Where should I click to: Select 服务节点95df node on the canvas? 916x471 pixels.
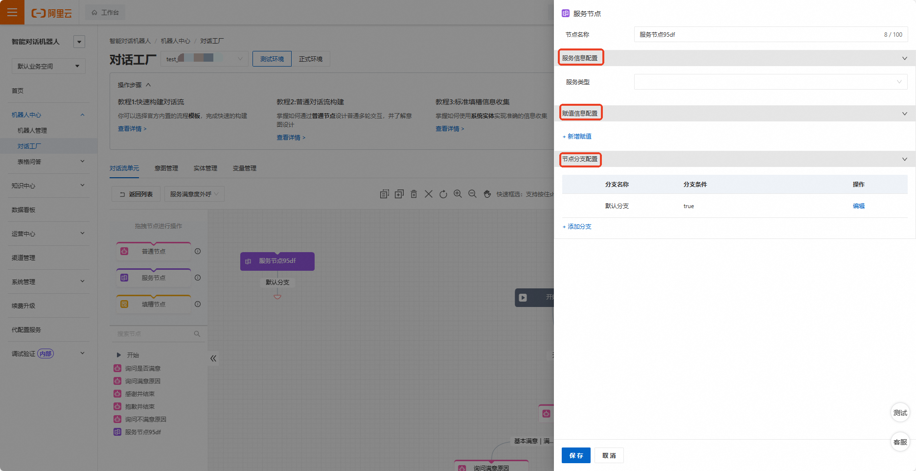pos(277,261)
